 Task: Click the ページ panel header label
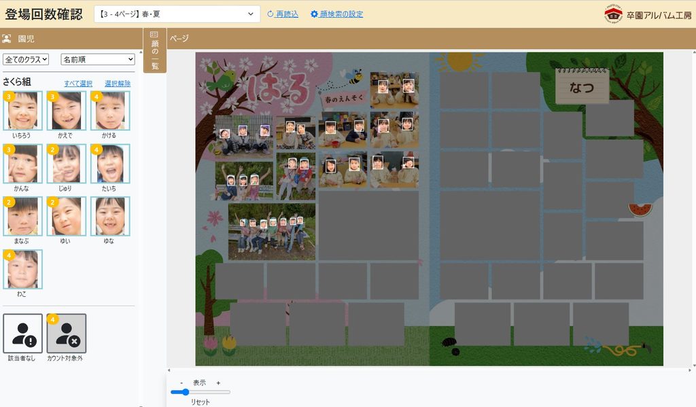pyautogui.click(x=179, y=39)
